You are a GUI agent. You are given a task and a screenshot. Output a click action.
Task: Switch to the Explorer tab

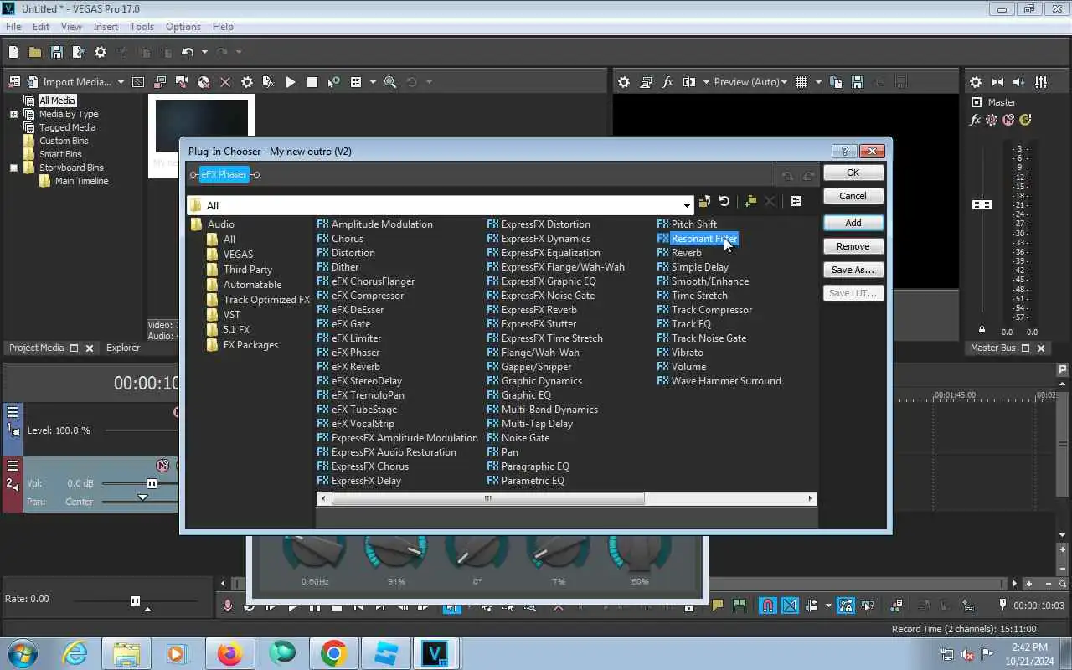(x=123, y=348)
